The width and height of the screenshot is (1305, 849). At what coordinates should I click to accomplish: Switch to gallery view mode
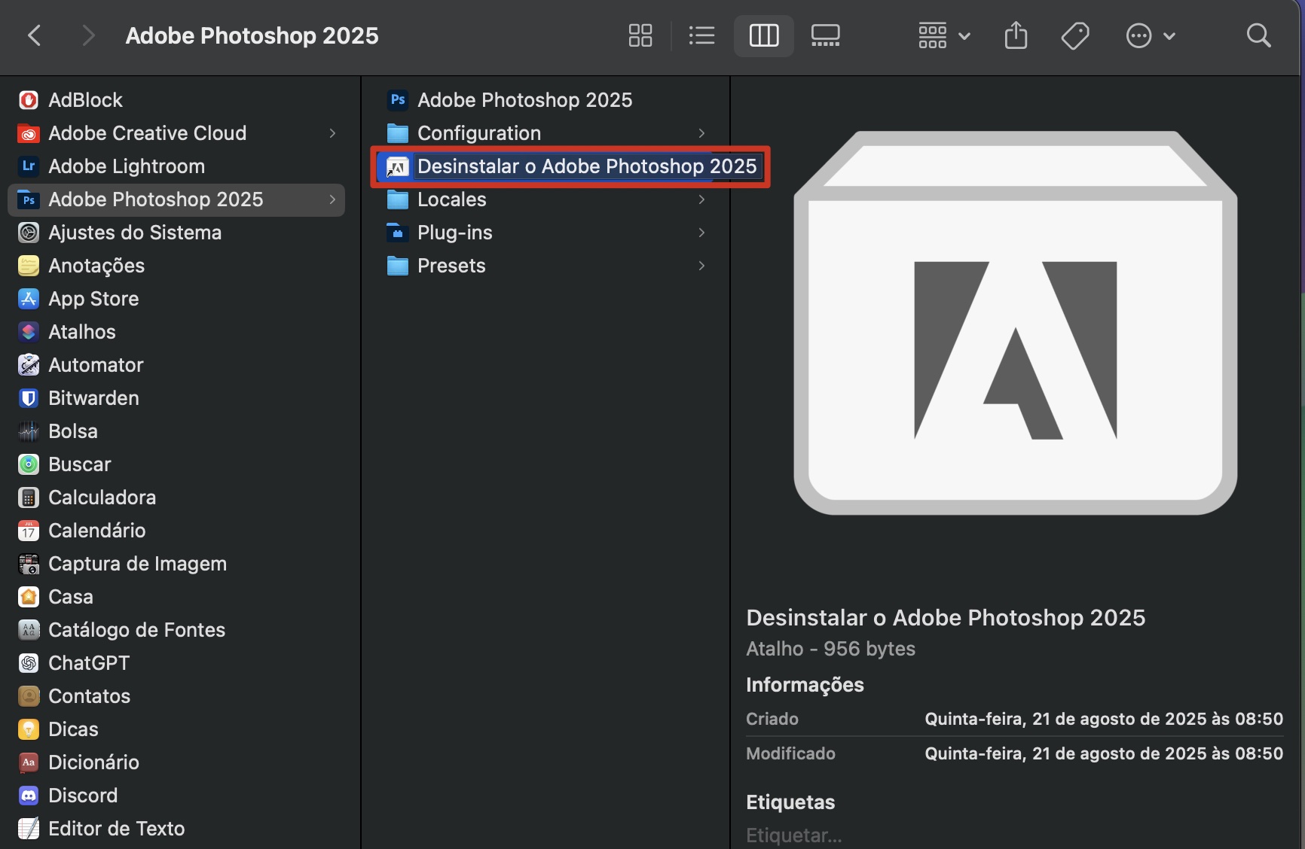pyautogui.click(x=824, y=35)
